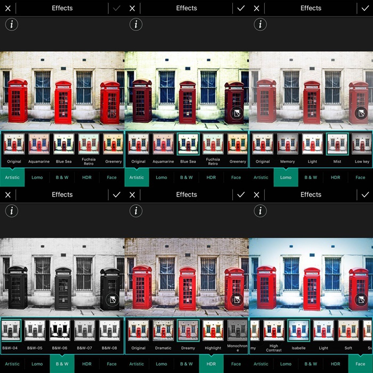Select Fuchsia Retro on the unfiltered original screen
373x373 pixels.
(89, 144)
